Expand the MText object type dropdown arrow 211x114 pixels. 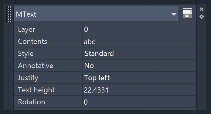174,14
